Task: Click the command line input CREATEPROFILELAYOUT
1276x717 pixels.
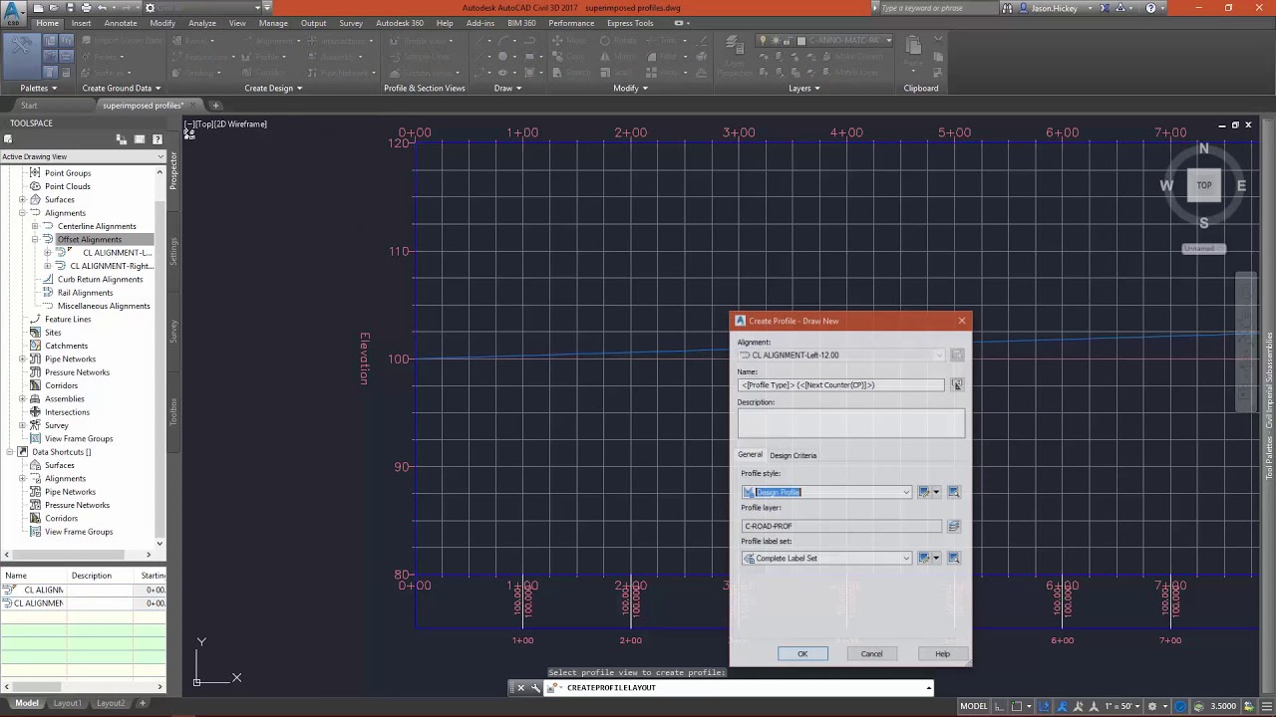Action: (x=738, y=687)
